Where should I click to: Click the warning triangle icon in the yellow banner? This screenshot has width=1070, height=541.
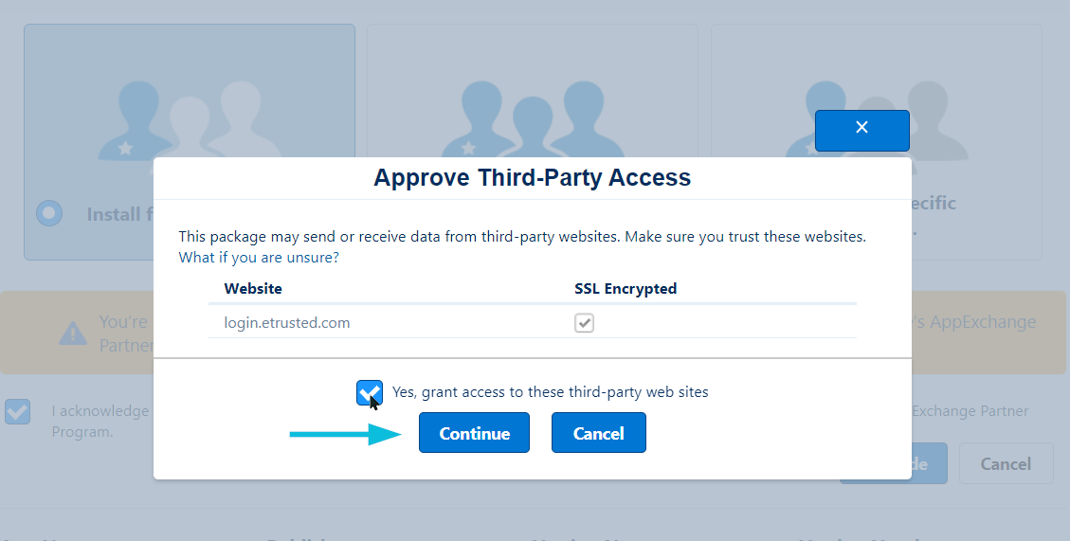(x=72, y=333)
